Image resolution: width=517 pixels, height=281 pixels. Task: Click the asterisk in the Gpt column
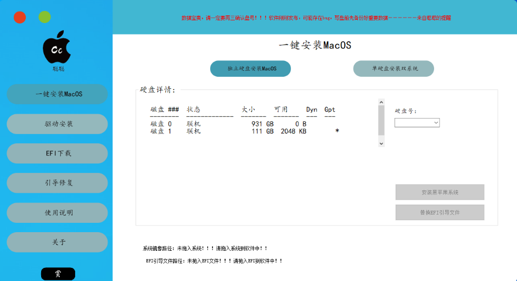pyautogui.click(x=337, y=131)
